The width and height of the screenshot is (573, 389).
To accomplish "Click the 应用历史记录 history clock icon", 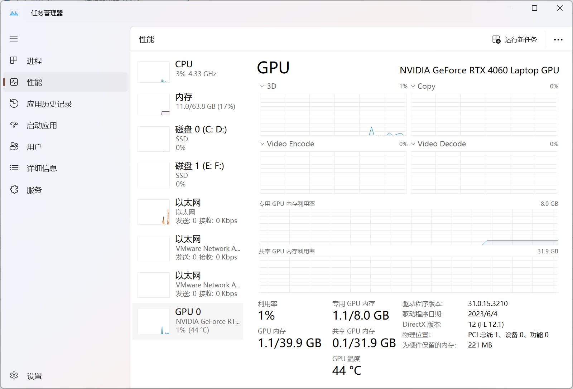I will point(14,103).
